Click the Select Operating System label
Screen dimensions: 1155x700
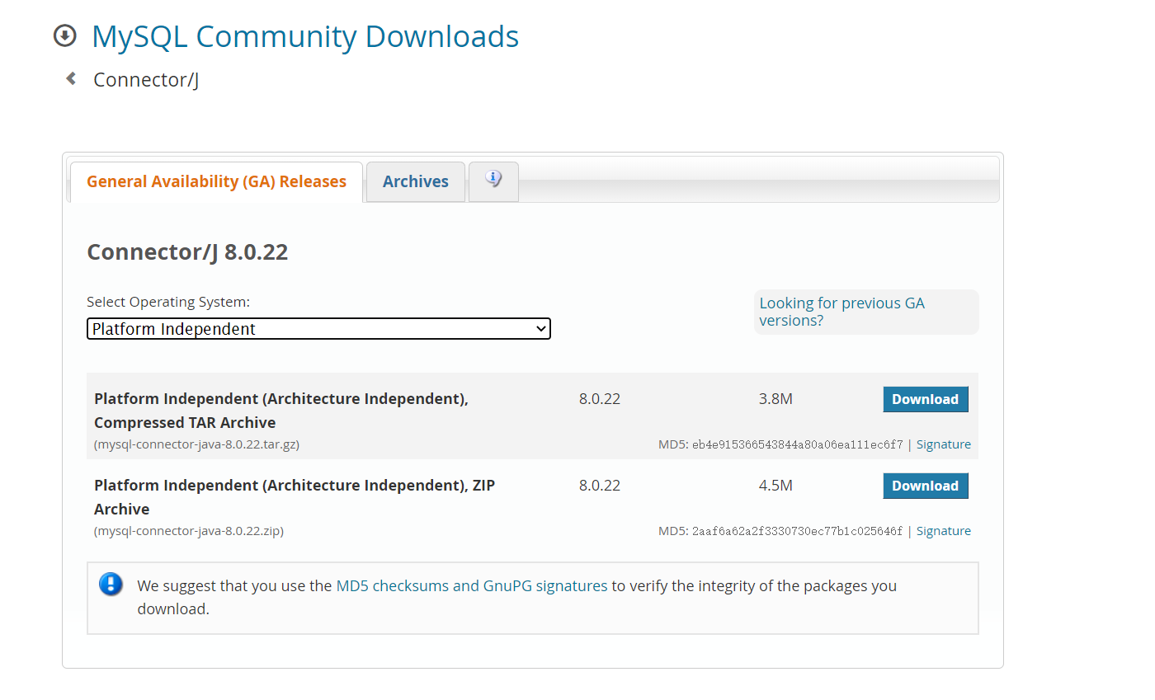(168, 302)
